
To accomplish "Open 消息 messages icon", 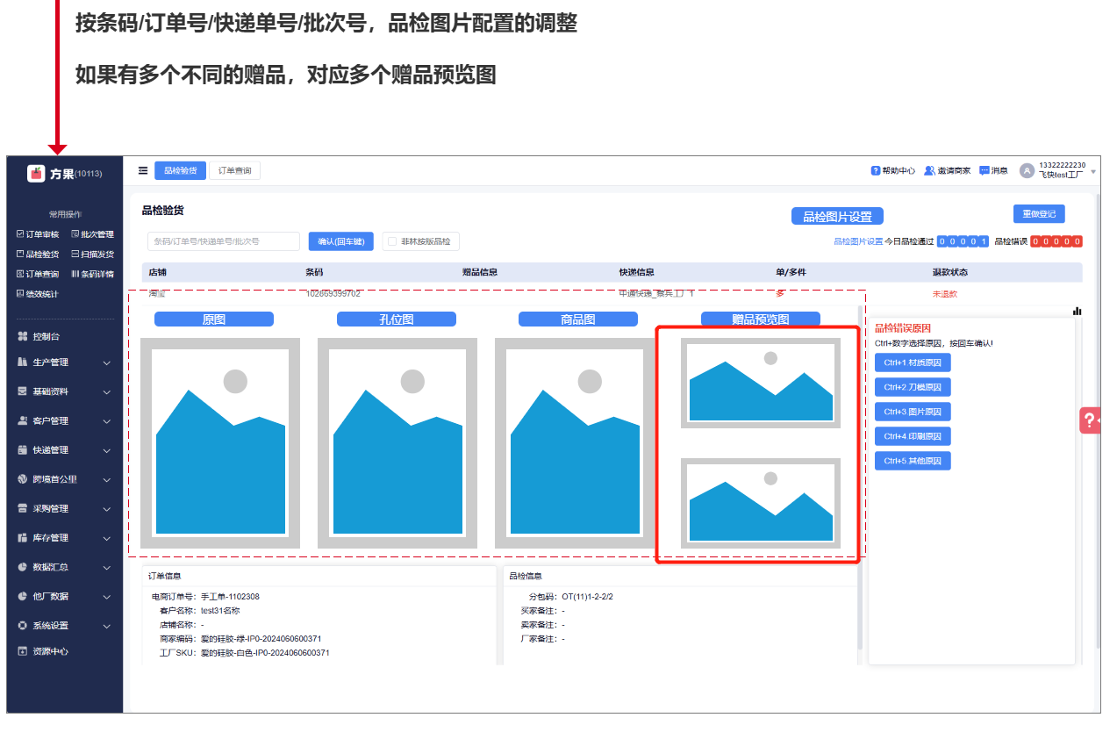I will pyautogui.click(x=985, y=170).
